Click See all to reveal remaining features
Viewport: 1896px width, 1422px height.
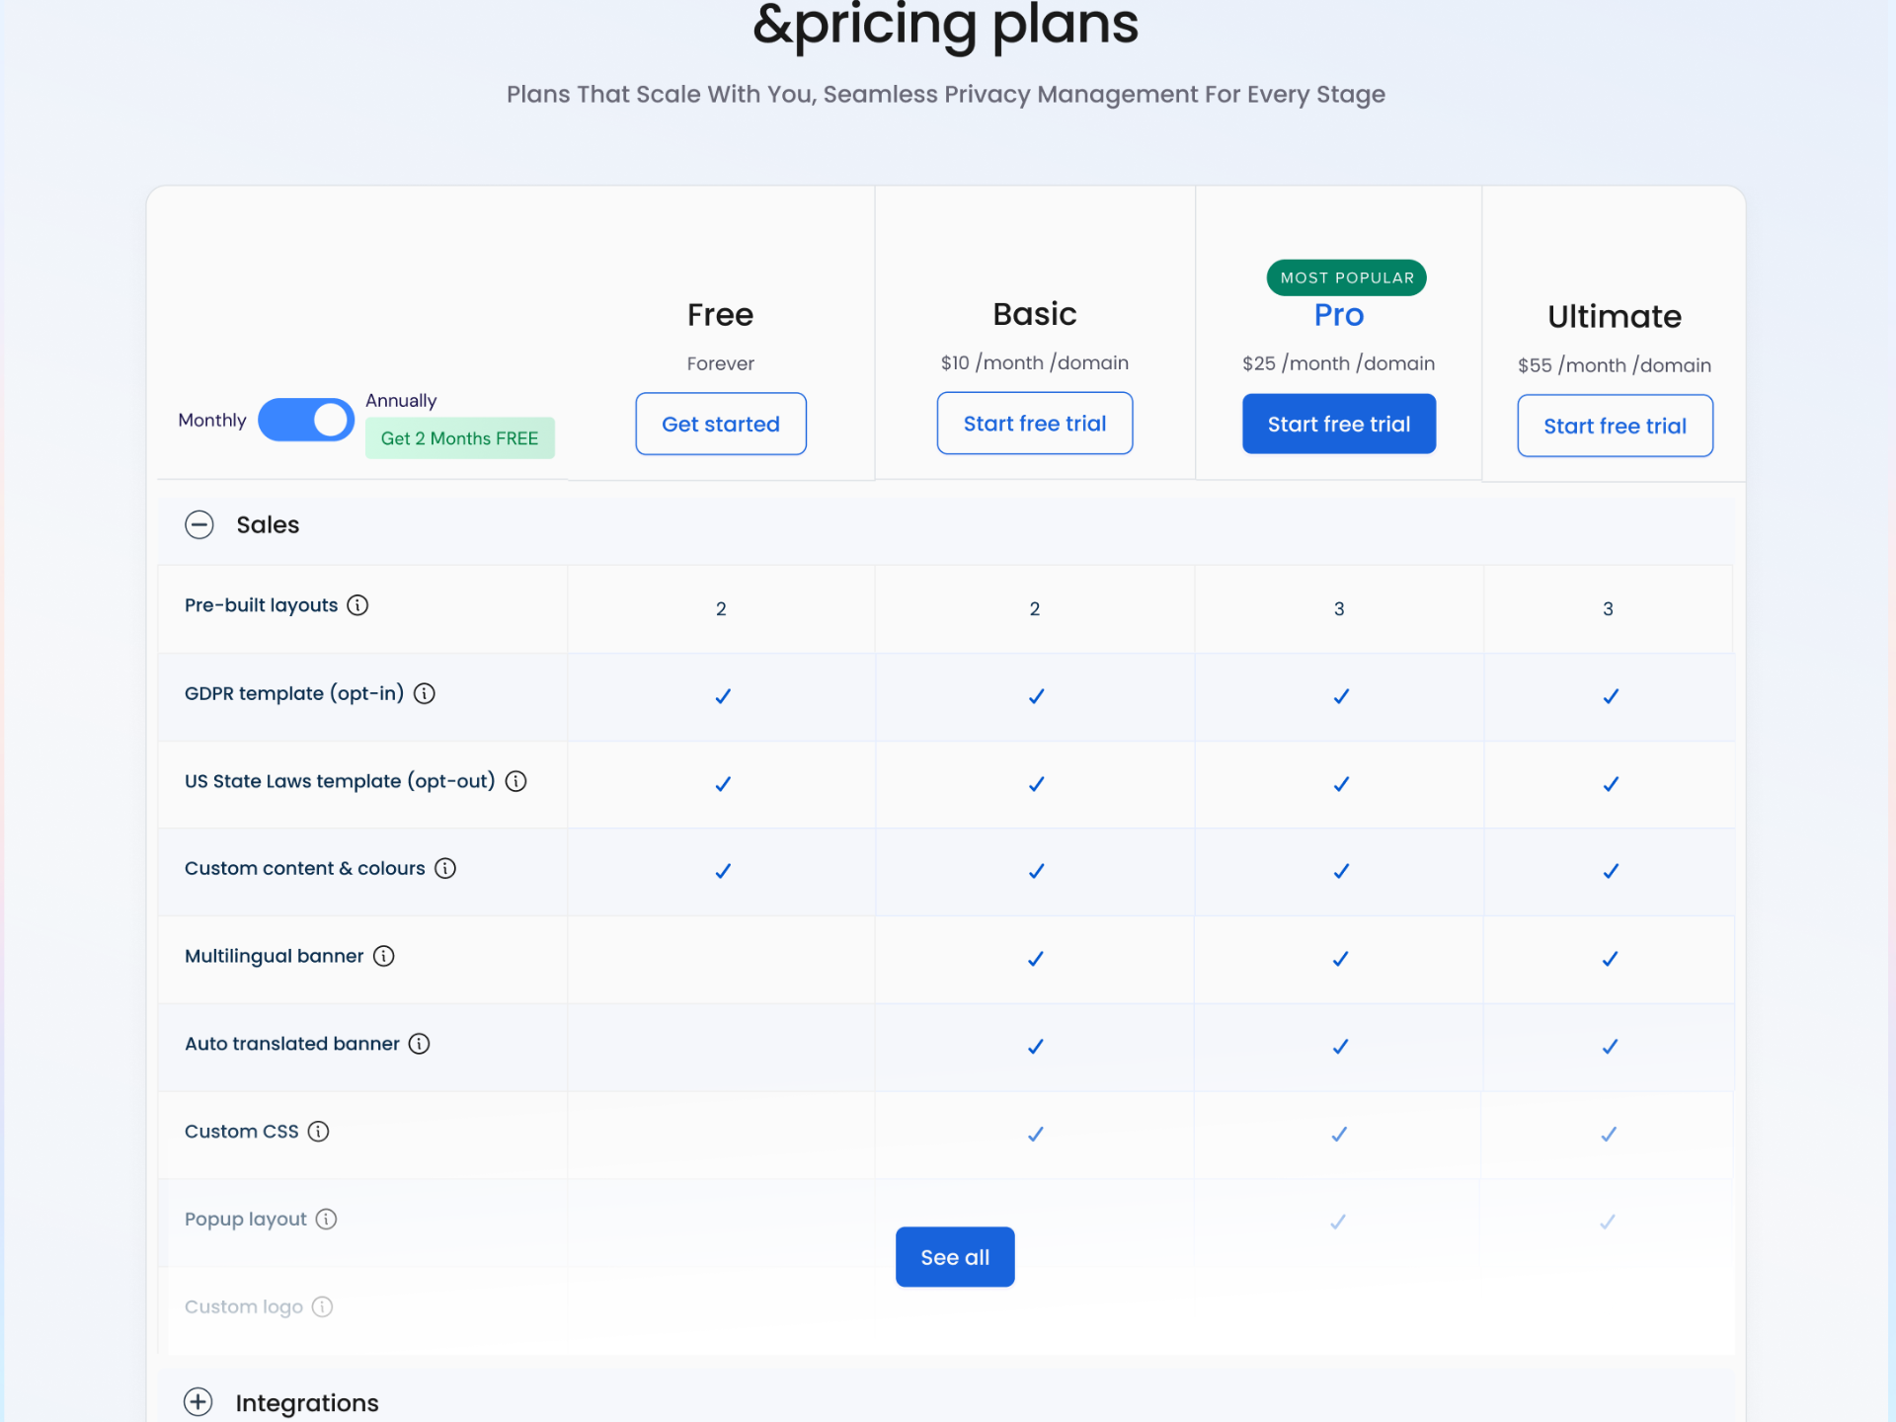[x=954, y=1256]
